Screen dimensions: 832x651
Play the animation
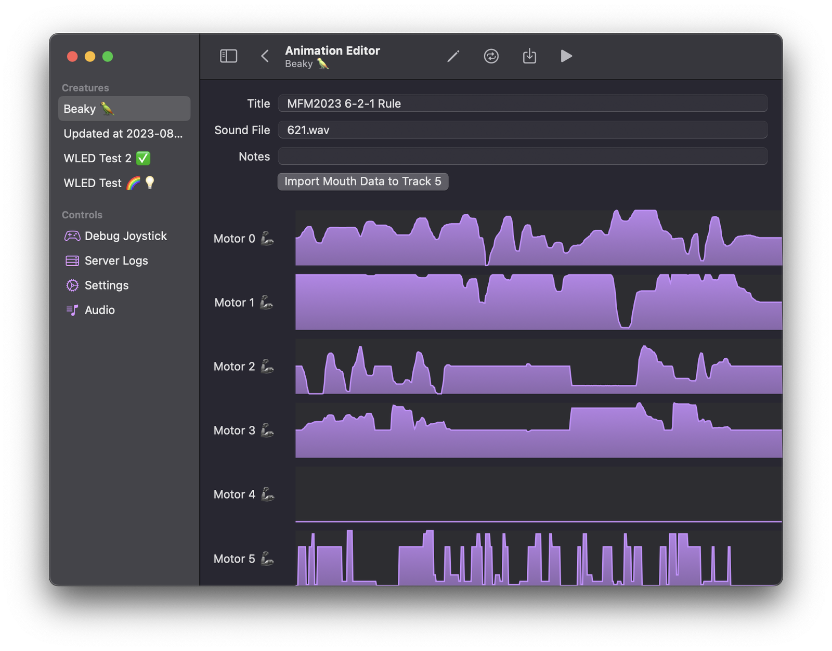[x=566, y=56]
